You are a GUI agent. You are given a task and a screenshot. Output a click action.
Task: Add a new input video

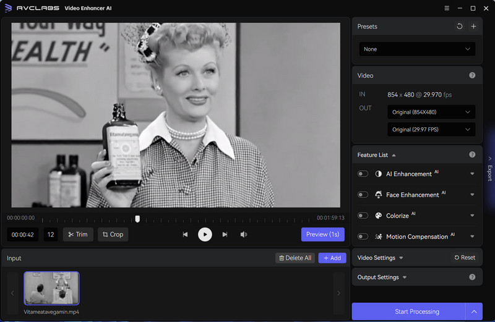[332, 258]
